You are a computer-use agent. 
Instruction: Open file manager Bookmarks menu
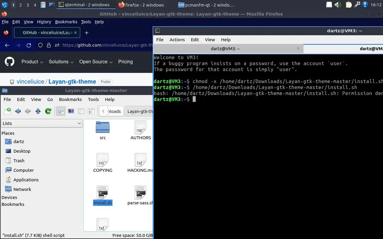[70, 99]
